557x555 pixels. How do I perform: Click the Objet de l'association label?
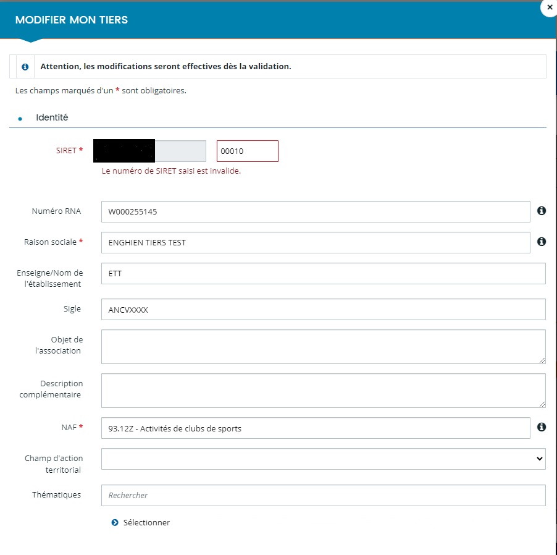pyautogui.click(x=59, y=345)
